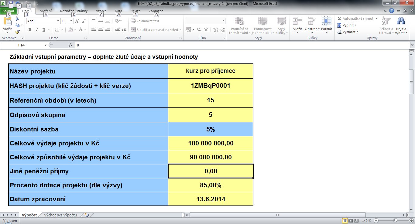415x224 pixels.
Task: Click the Copy icon in Schránka
Action: pyautogui.click(x=17, y=25)
